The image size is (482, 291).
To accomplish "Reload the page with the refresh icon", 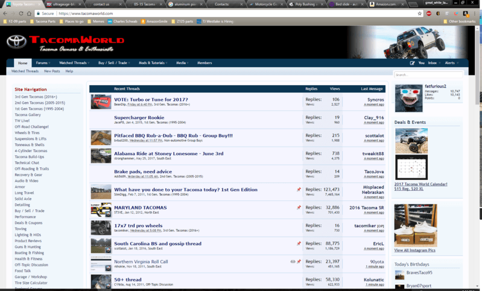I will pyautogui.click(x=21, y=13).
